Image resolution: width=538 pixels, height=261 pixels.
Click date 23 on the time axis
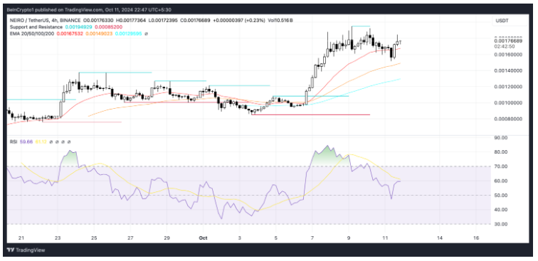[x=58, y=238]
